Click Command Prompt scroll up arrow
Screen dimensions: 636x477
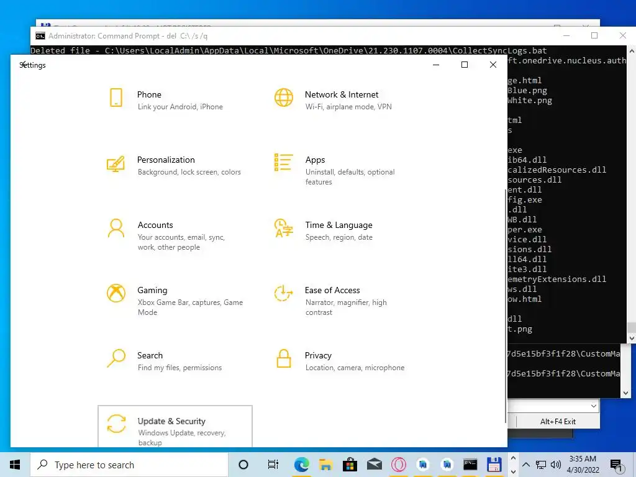point(632,51)
